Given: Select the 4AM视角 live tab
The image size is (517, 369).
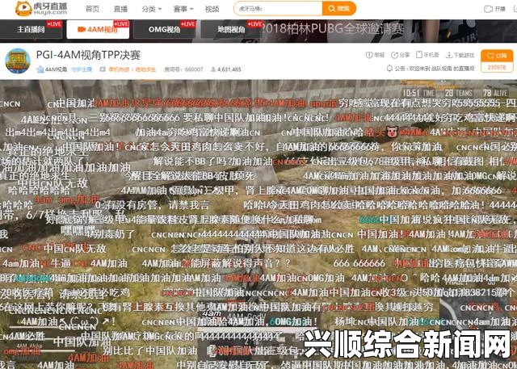Looking at the screenshot, I should [x=98, y=30].
